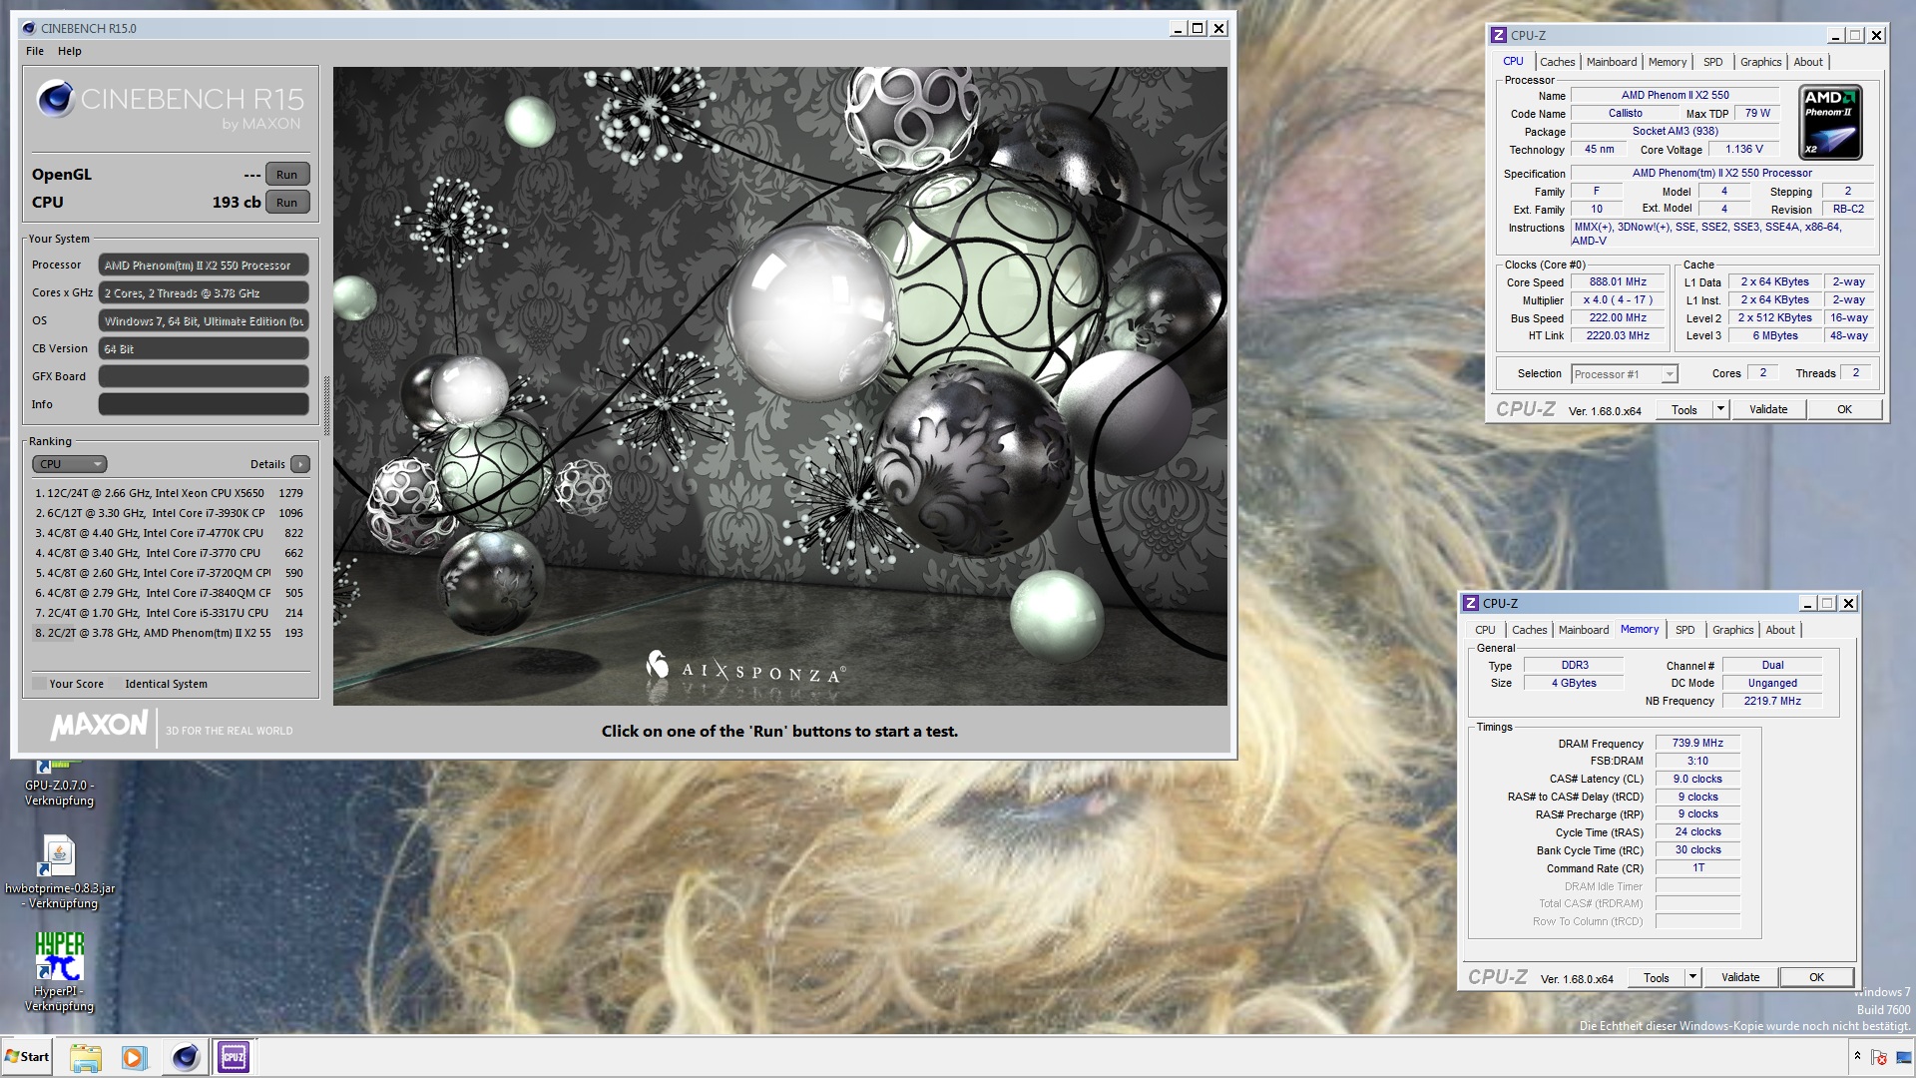Open Windows Media Player from the taskbar

click(134, 1057)
